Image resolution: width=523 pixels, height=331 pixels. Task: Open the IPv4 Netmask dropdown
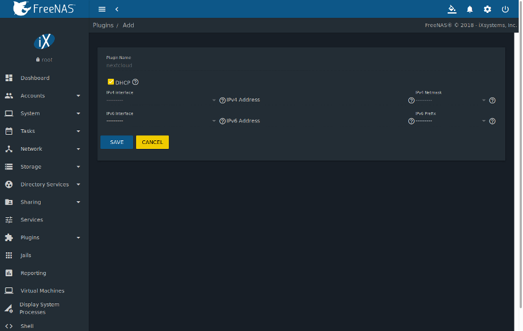(450, 100)
